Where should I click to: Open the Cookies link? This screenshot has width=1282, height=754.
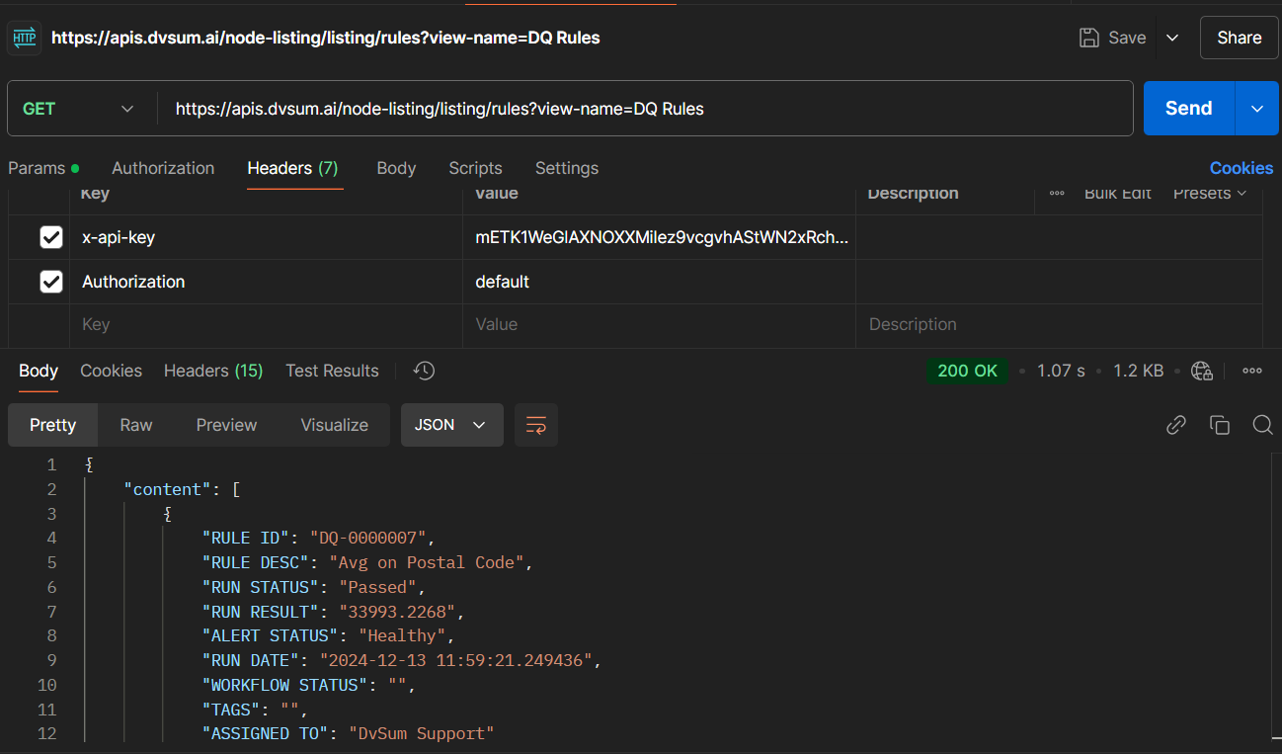click(1242, 168)
